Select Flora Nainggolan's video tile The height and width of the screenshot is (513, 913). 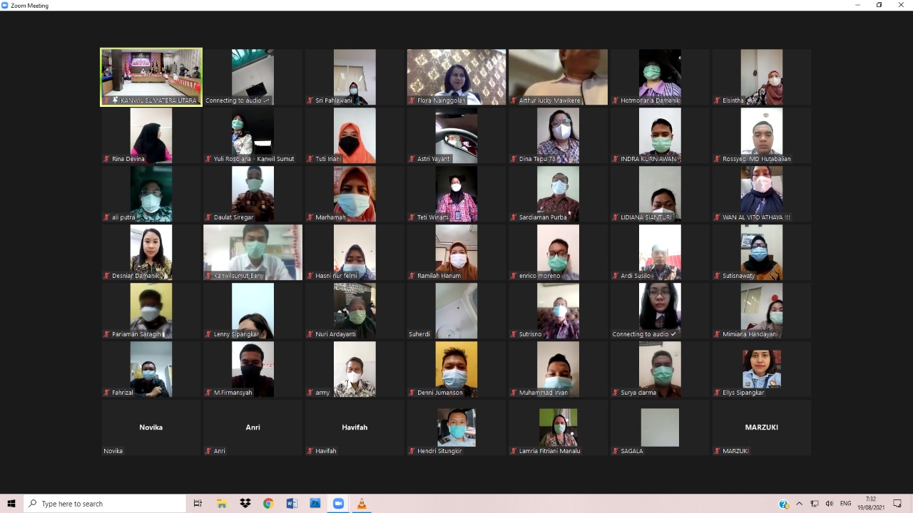[x=456, y=77]
